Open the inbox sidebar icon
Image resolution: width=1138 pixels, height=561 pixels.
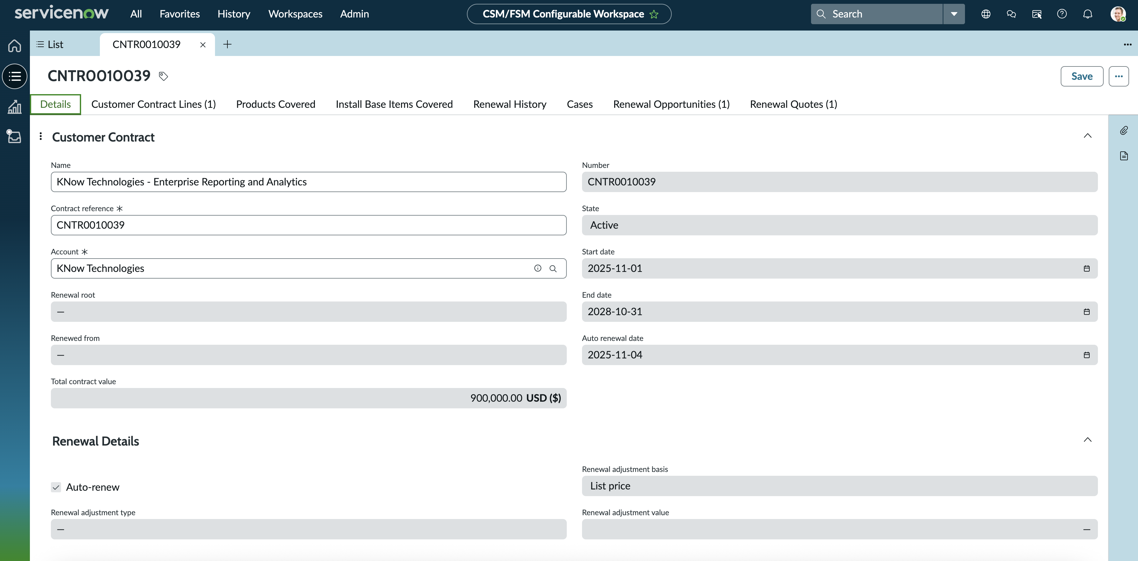15,136
